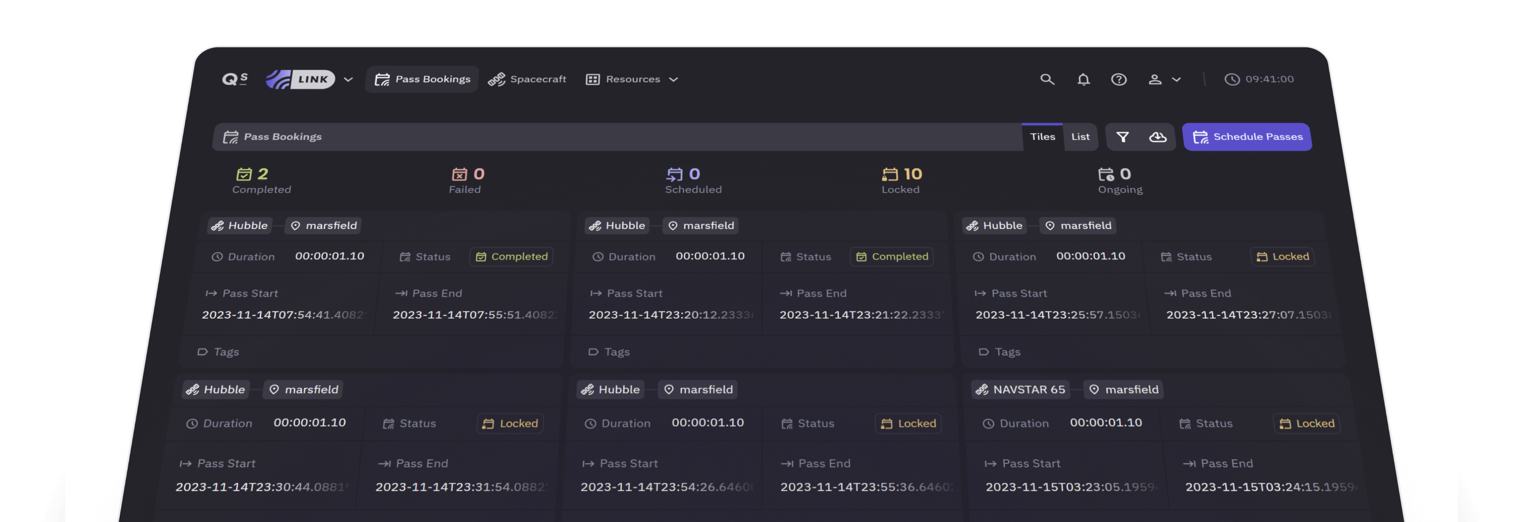Select the Scheduled counter showing 0
The image size is (1523, 522).
[x=693, y=181]
